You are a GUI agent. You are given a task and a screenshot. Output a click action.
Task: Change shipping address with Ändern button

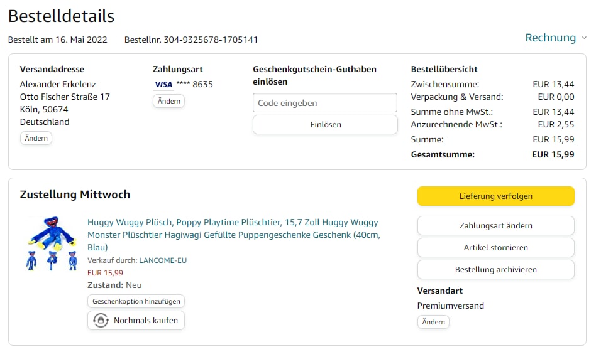(36, 138)
